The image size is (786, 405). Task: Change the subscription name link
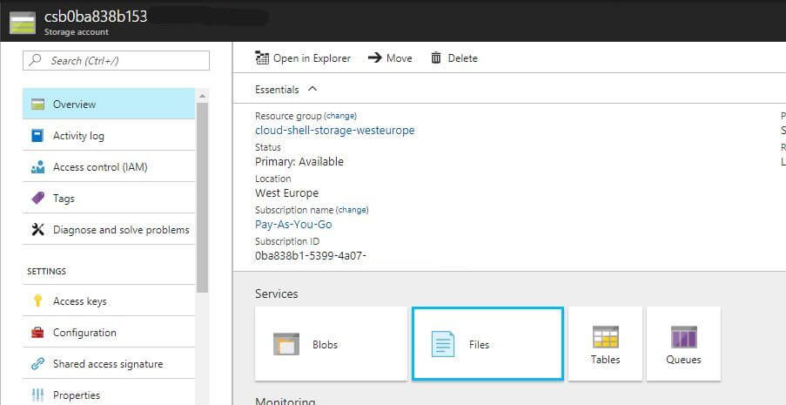352,210
